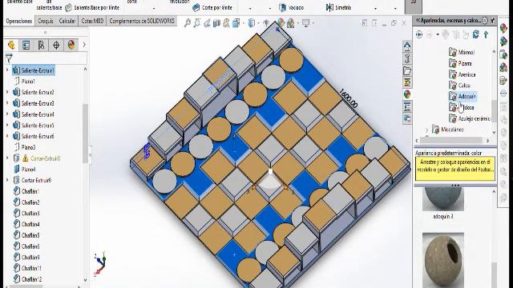Select Chaflán12 in feature tree
Screen dimensions: 513x288
click(x=27, y=279)
